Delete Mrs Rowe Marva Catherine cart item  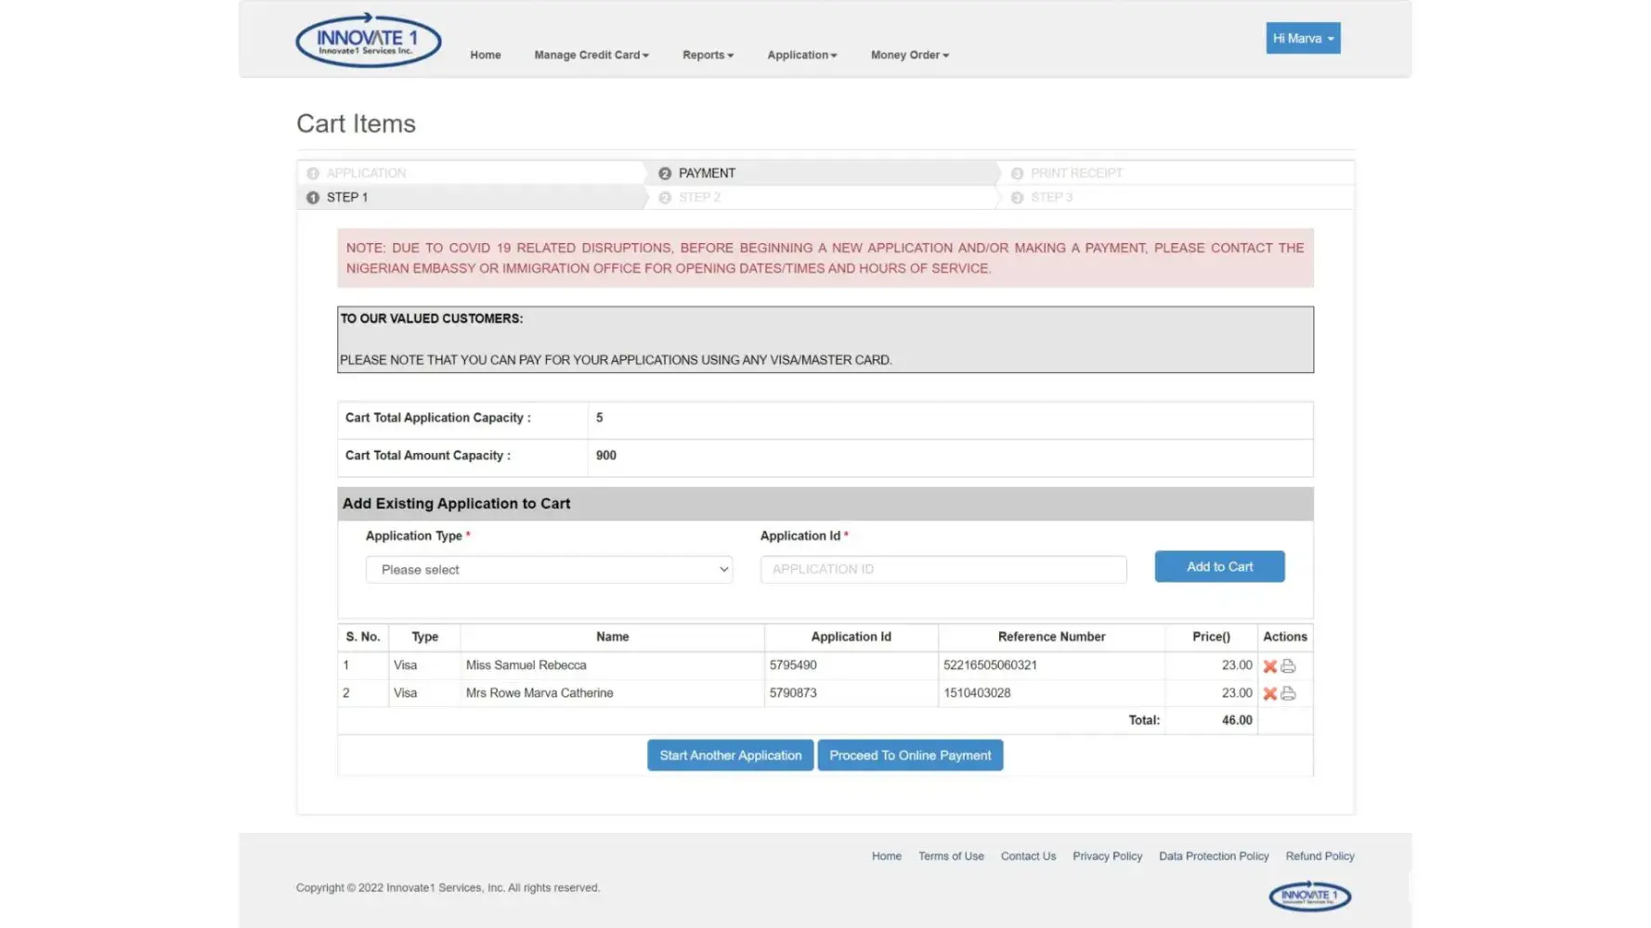tap(1269, 694)
